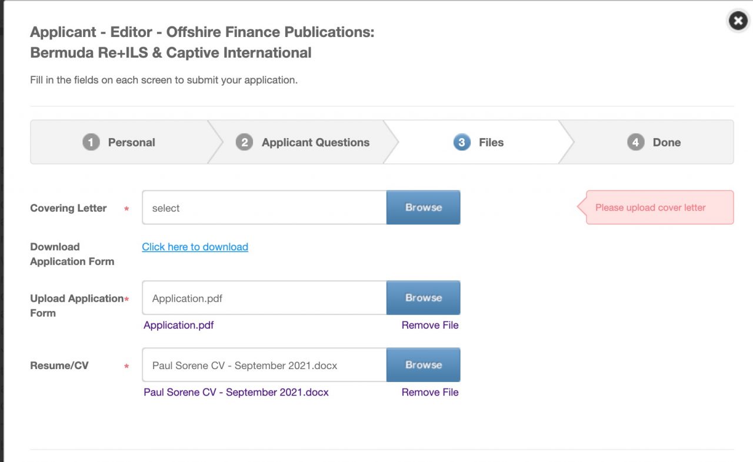Image resolution: width=753 pixels, height=462 pixels.
Task: Click the Covering Letter file input field
Action: coord(264,207)
